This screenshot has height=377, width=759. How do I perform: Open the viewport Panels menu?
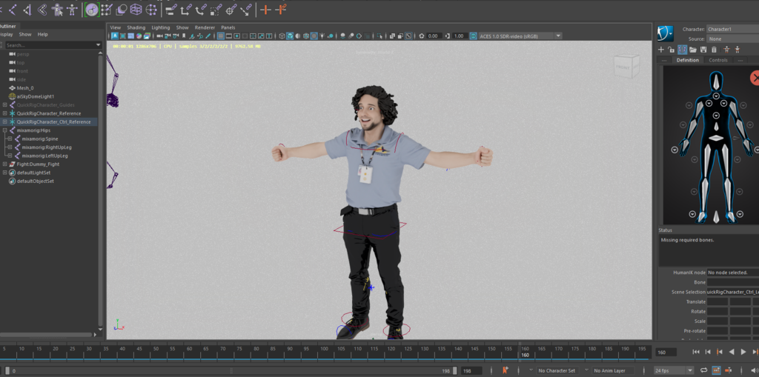coord(228,27)
